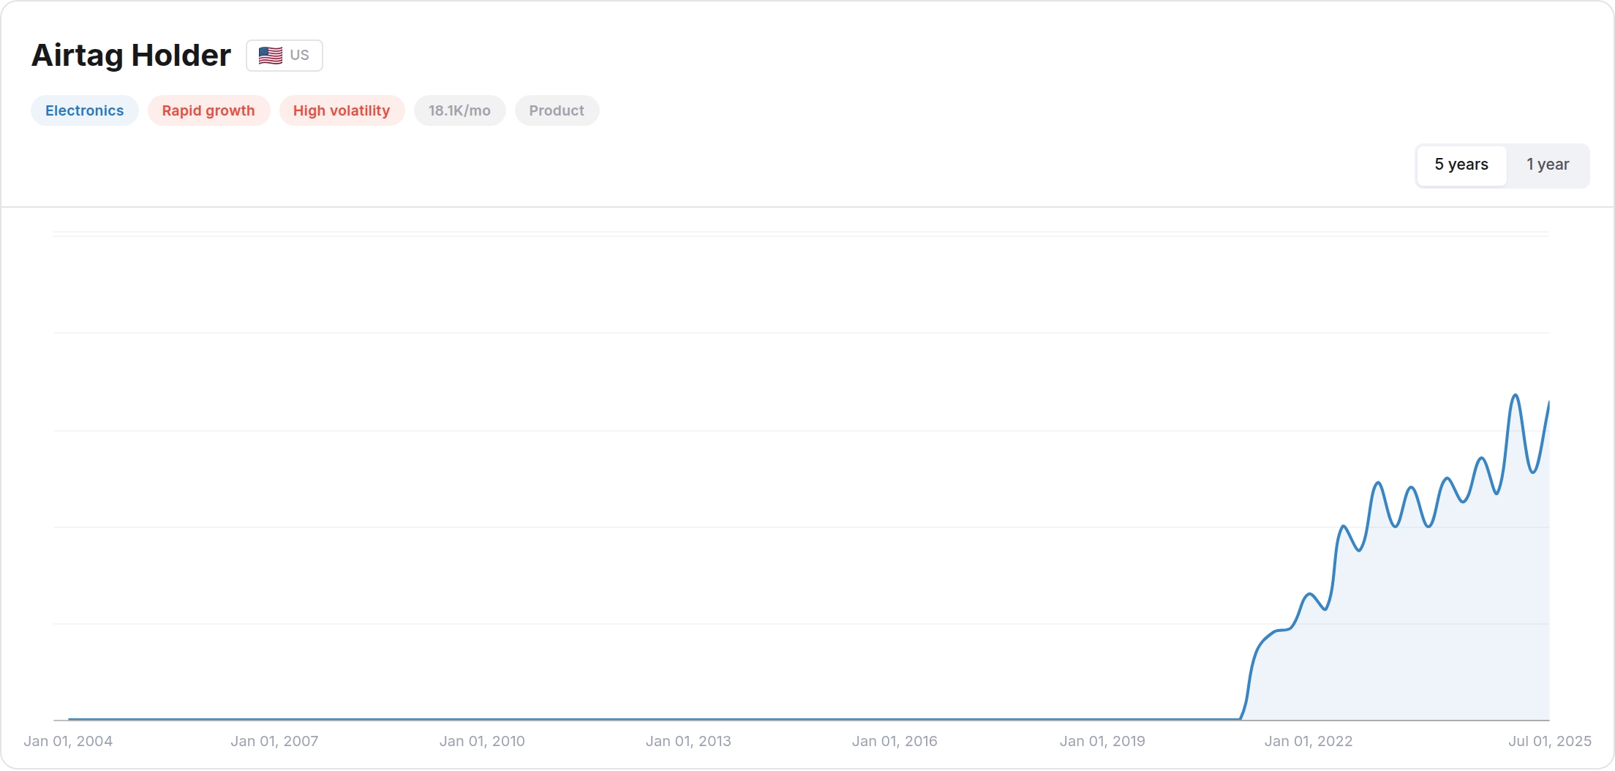Select the 5 years range tab
Viewport: 1615px width, 771px height.
tap(1461, 165)
